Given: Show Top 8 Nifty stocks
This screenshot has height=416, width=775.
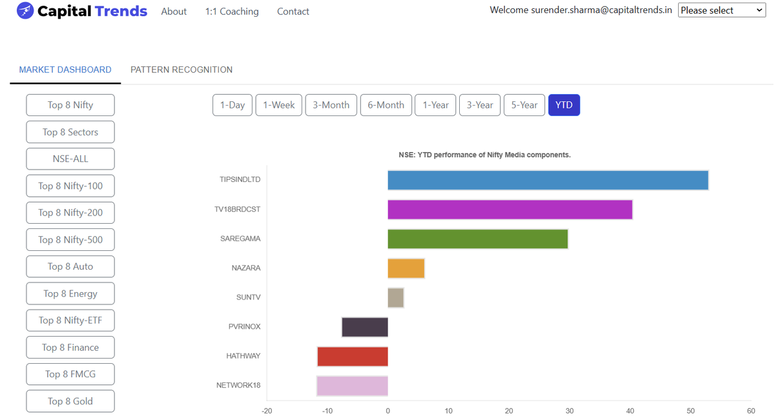Looking at the screenshot, I should 70,105.
